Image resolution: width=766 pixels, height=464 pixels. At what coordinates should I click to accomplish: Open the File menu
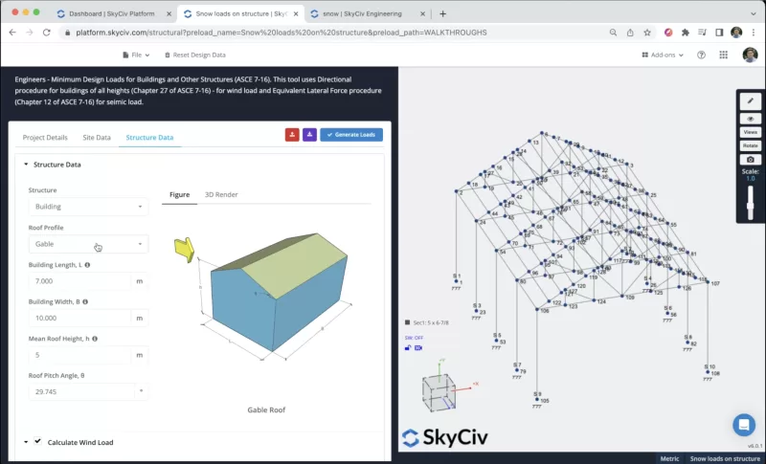click(x=136, y=55)
